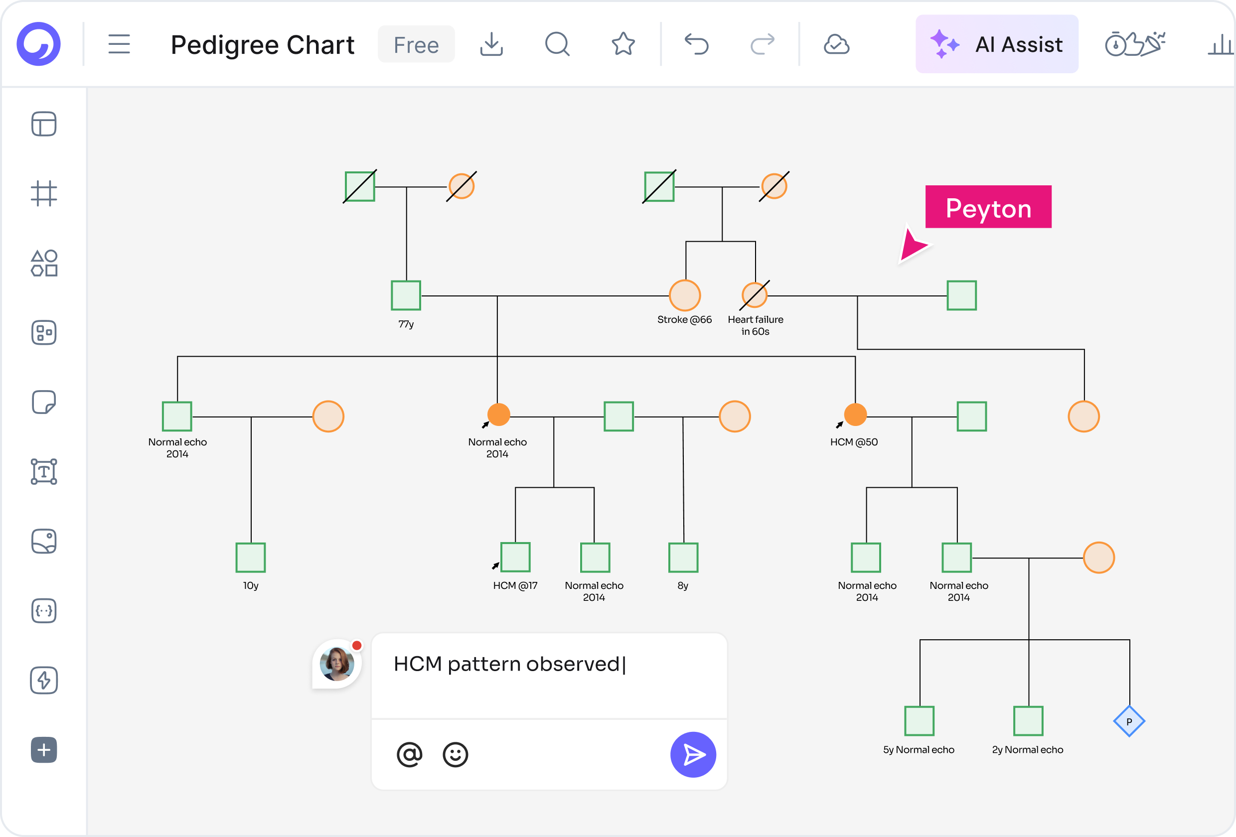Click the plus add more button
Screen dimensions: 1236x837
[44, 750]
